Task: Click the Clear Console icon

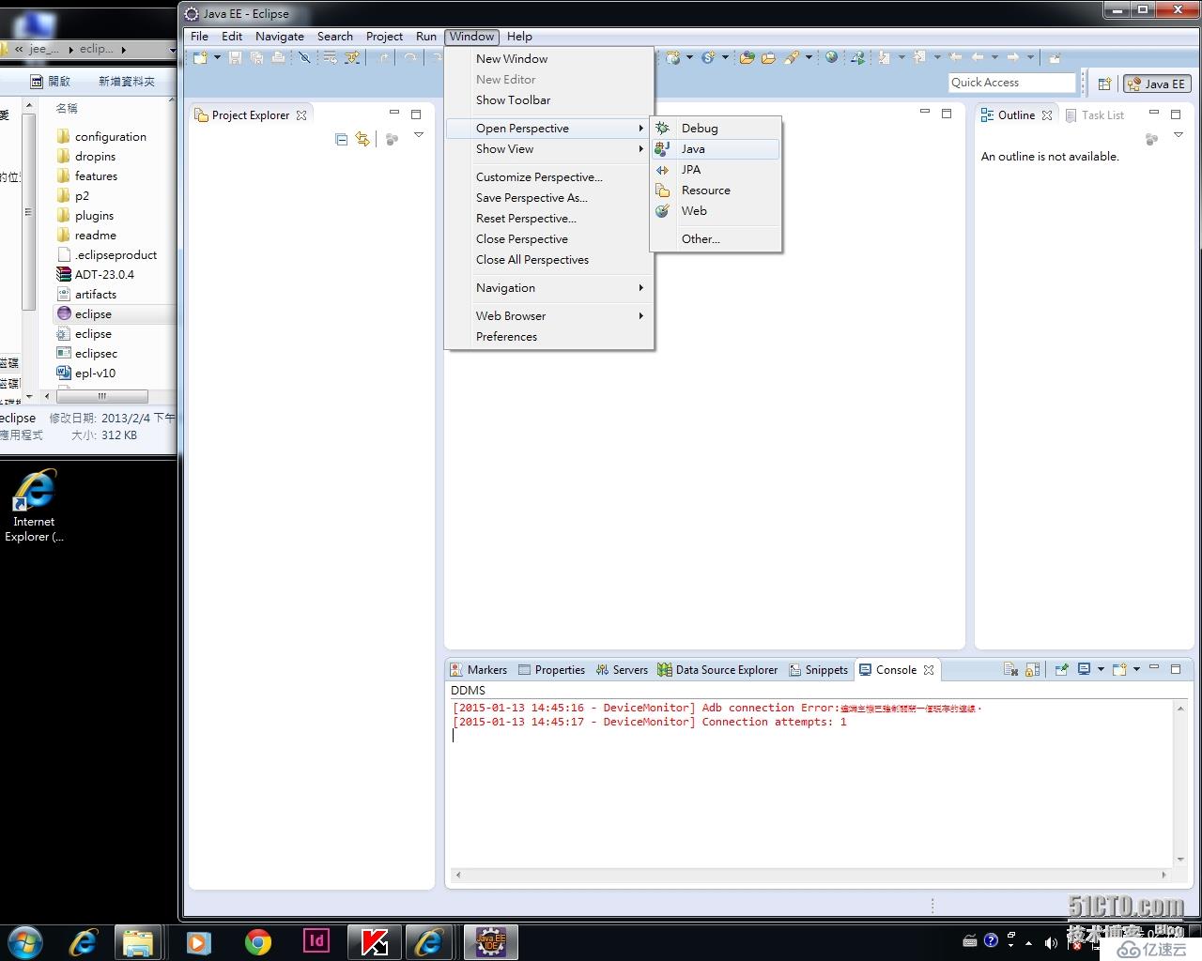Action: tap(1010, 669)
